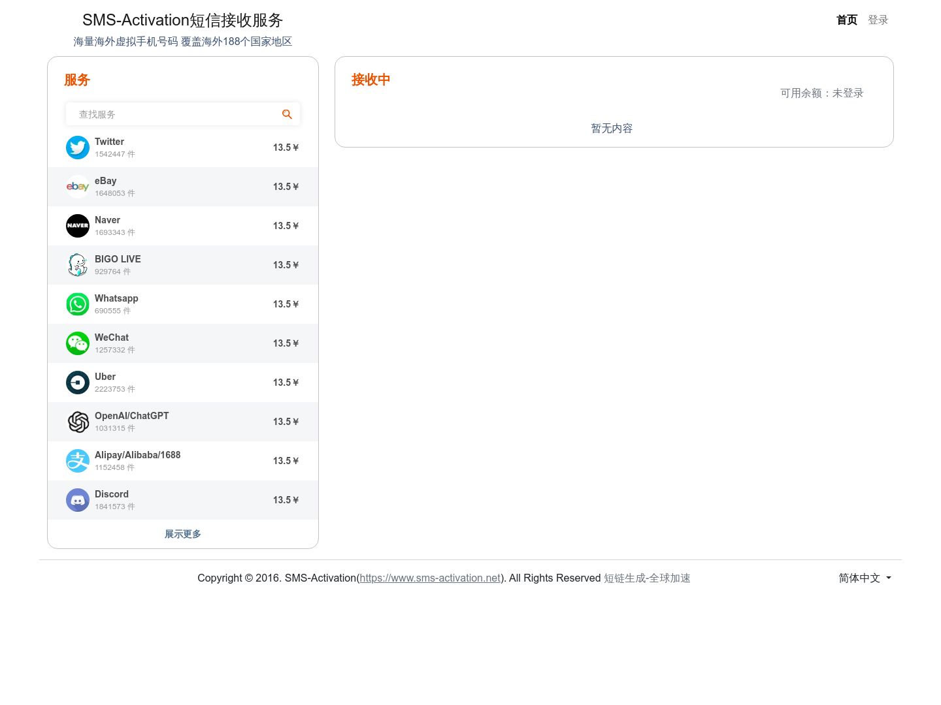Screen dimensions: 941x705
Task: Go to 首页 in the top navigation
Action: (847, 20)
